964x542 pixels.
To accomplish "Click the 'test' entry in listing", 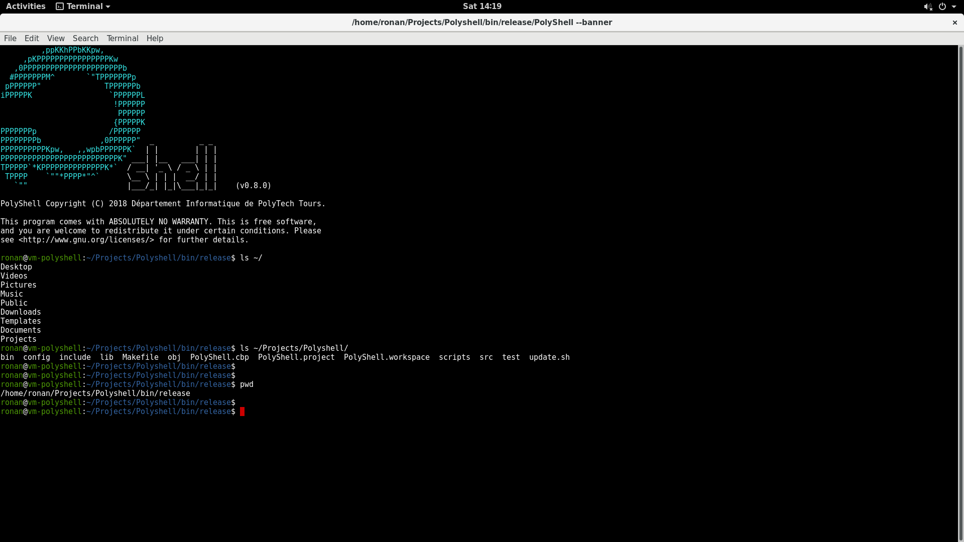I will click(x=511, y=357).
